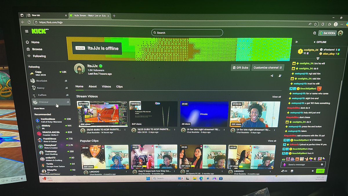The image size is (348, 196).
Task: Open the 18/25 SUBS NBA 2K26 video thumbnail
Action: point(153,114)
